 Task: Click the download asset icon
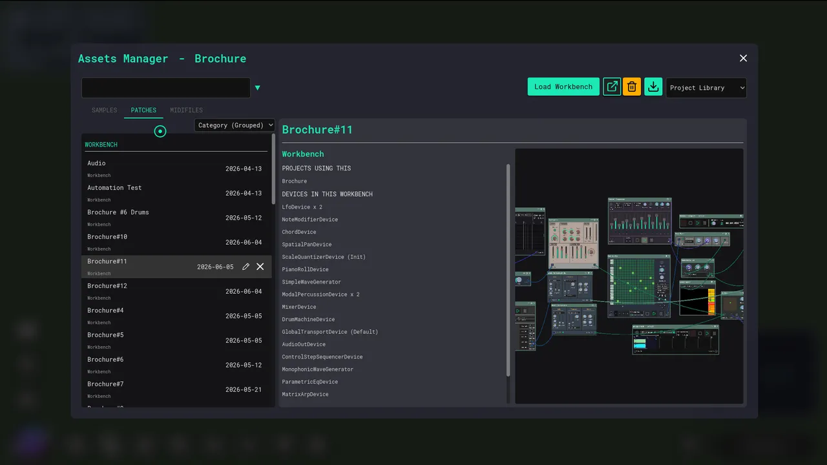click(653, 87)
